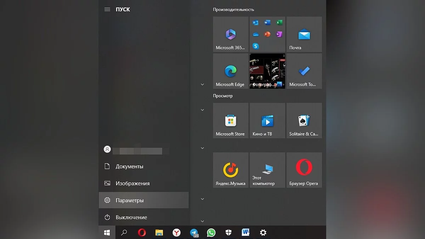Open the Почта mail tile

(304, 34)
